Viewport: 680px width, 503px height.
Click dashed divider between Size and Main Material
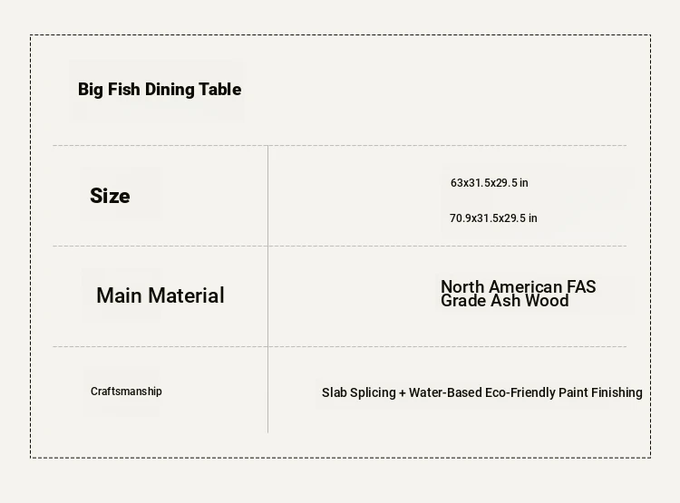pyautogui.click(x=340, y=246)
